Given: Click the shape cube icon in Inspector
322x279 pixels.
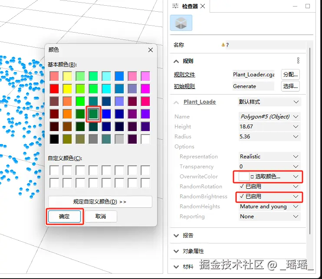Looking at the screenshot, I should 181,23.
